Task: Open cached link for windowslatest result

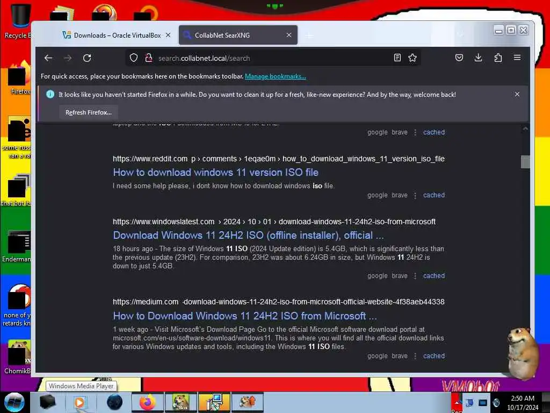Action: [x=434, y=276]
